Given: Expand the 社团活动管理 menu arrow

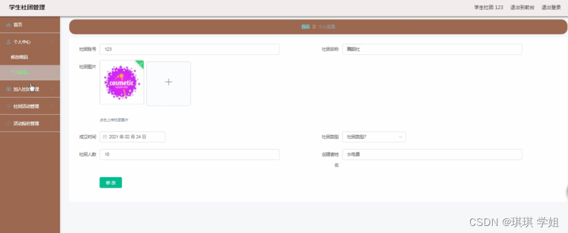Looking at the screenshot, I should pos(52,106).
